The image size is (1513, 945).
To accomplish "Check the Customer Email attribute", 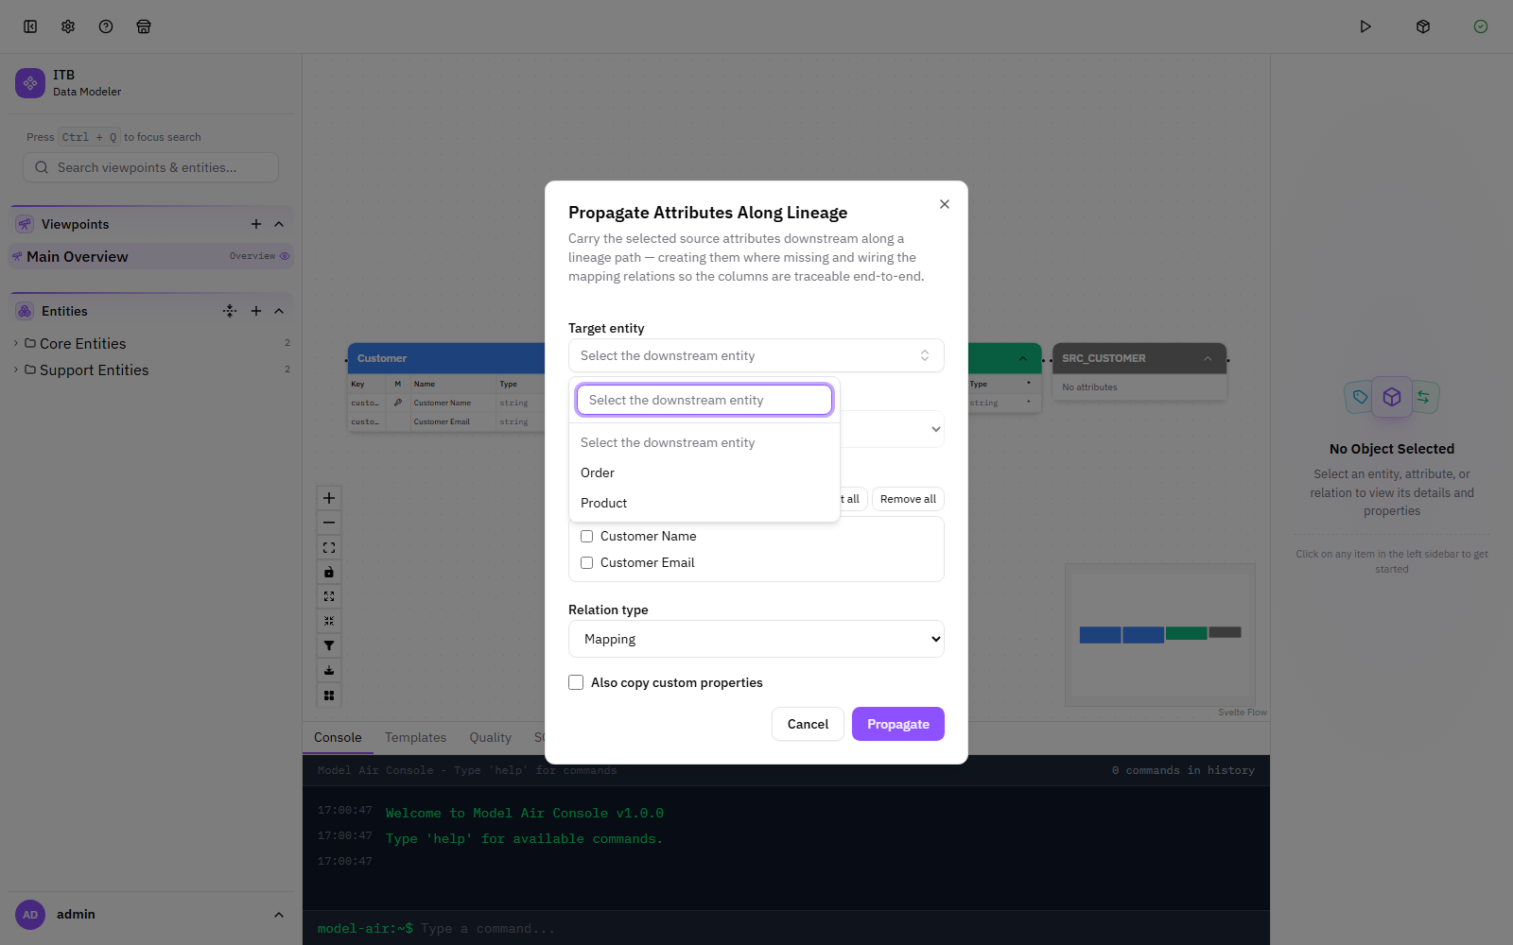I will pyautogui.click(x=586, y=562).
